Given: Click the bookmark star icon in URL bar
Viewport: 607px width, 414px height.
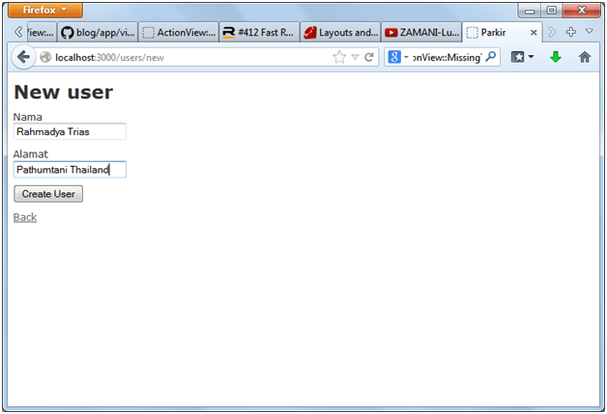Looking at the screenshot, I should [x=339, y=57].
